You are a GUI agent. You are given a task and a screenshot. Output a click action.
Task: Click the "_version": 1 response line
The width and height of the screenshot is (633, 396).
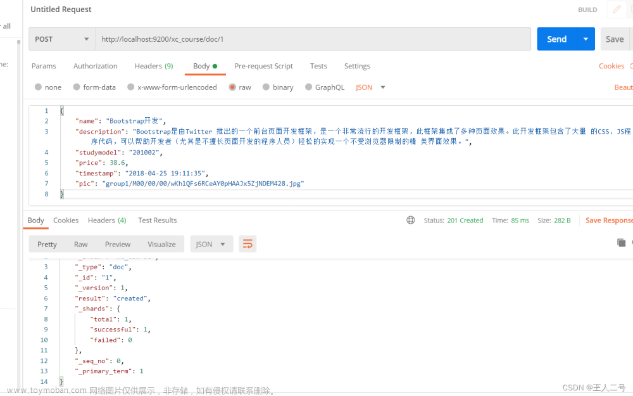101,288
